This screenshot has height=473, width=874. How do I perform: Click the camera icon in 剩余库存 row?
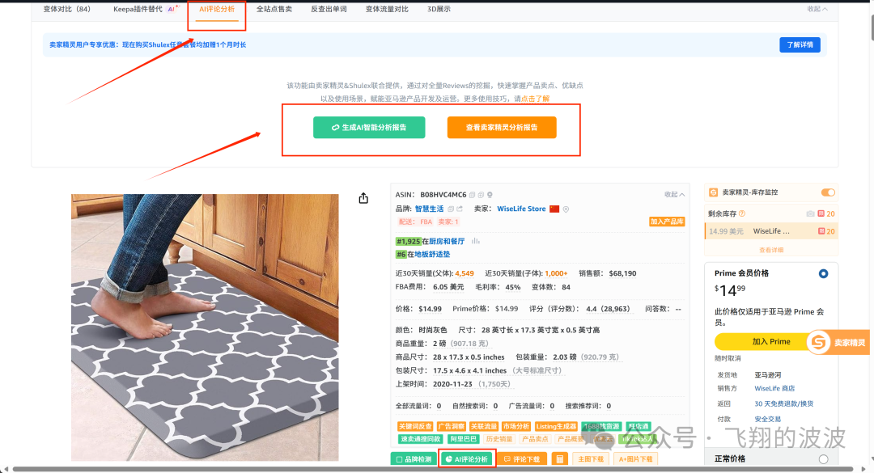coord(810,213)
